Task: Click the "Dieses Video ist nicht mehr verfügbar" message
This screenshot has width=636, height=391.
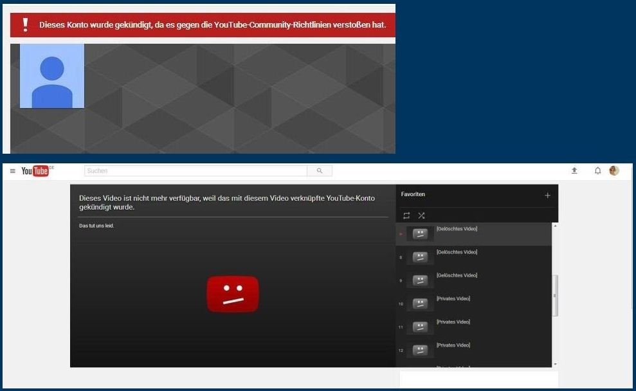Action: [227, 203]
